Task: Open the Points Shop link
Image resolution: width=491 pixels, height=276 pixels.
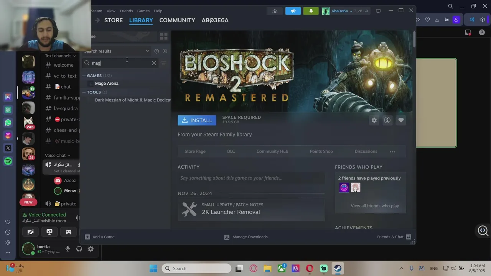Action: (x=321, y=151)
